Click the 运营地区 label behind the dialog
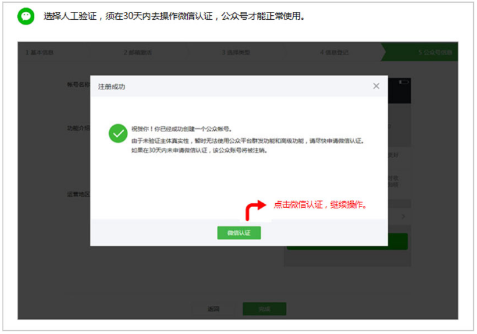 (78, 194)
